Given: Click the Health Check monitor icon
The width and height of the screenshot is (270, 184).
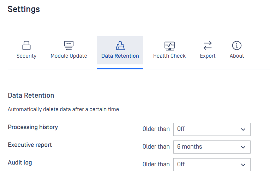Looking at the screenshot, I should click(x=170, y=46).
